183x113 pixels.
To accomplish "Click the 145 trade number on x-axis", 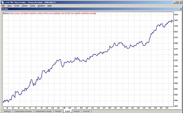I will coord(64,108).
